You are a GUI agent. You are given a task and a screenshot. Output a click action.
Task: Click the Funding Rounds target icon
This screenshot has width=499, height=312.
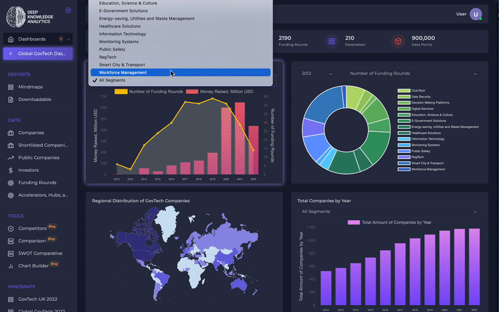point(11,183)
